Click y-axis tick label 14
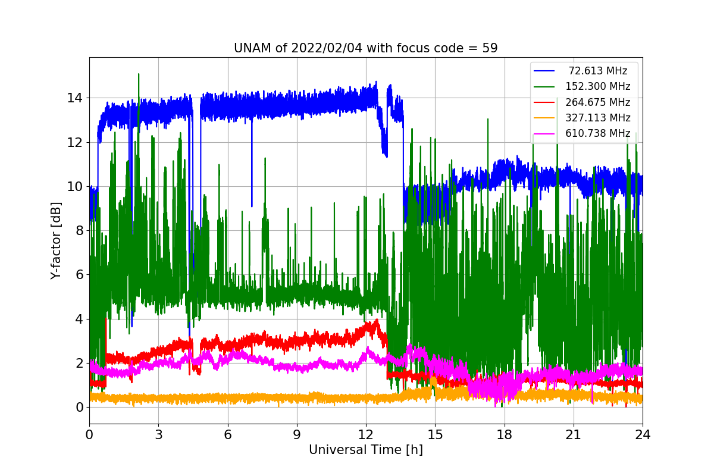Viewport: 714px width, 476px height. pyautogui.click(x=75, y=98)
